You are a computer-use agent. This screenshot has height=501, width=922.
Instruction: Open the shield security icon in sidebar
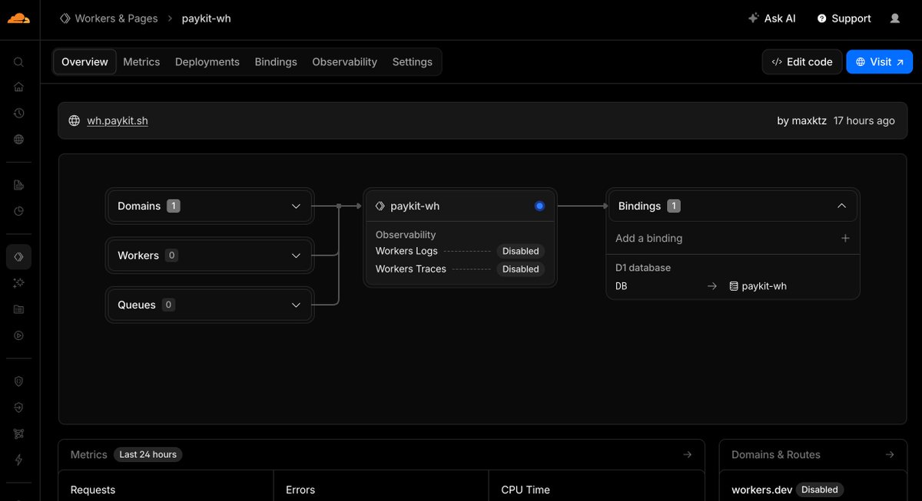point(18,381)
